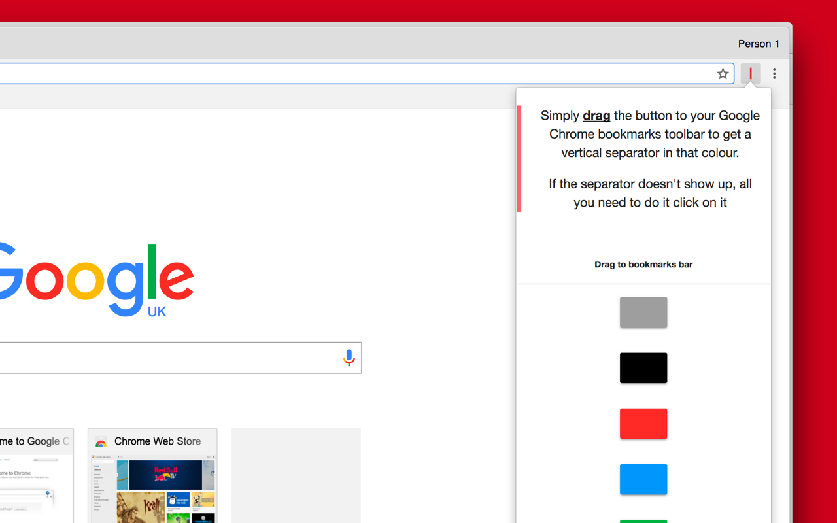837x523 pixels.
Task: Bookmark the page using the star icon
Action: click(723, 73)
